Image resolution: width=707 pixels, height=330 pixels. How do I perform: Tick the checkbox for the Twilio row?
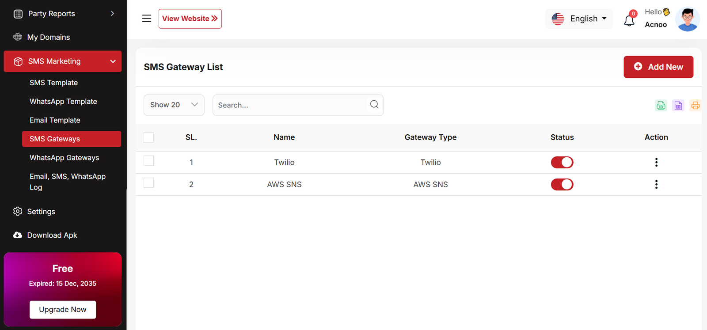point(149,161)
